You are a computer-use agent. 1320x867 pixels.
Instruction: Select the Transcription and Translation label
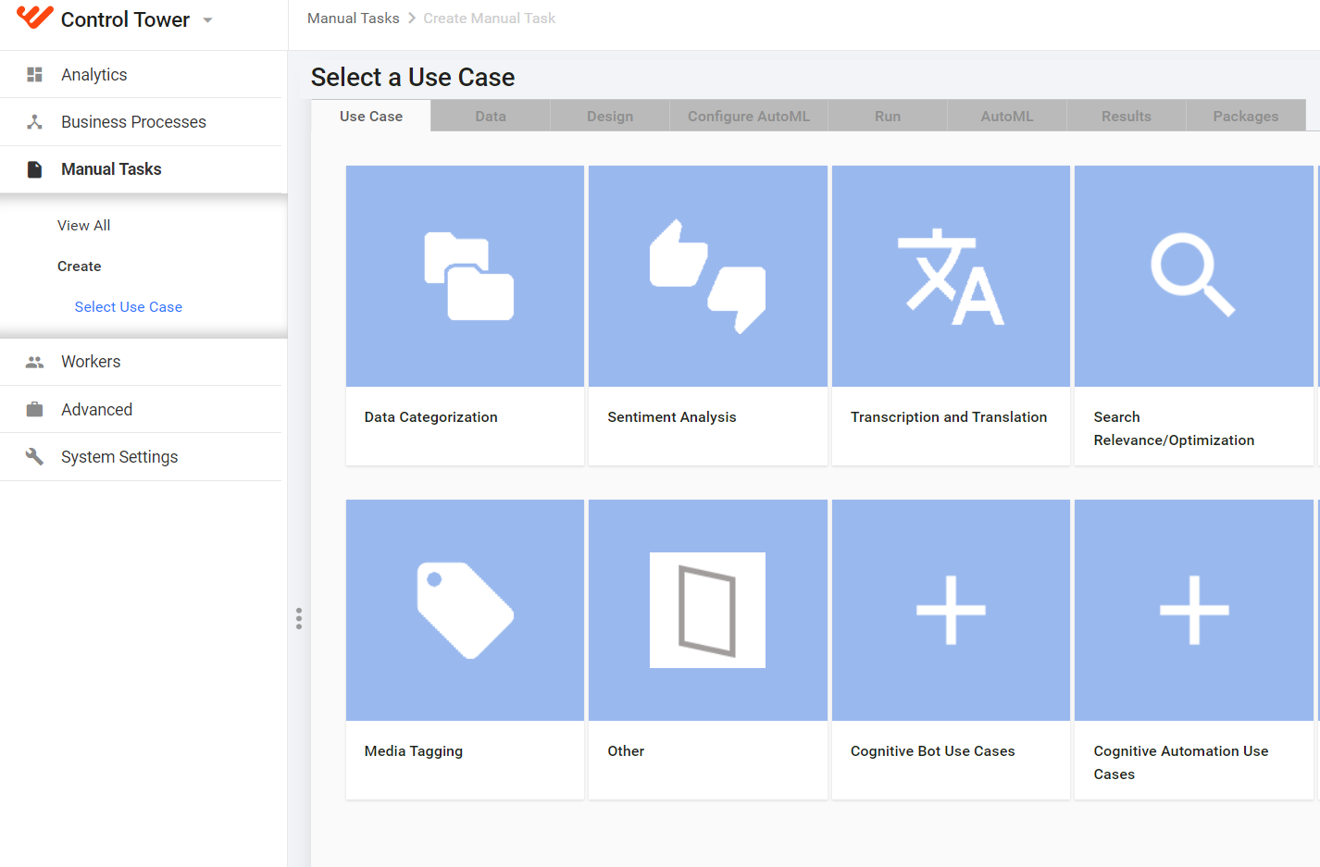click(949, 417)
